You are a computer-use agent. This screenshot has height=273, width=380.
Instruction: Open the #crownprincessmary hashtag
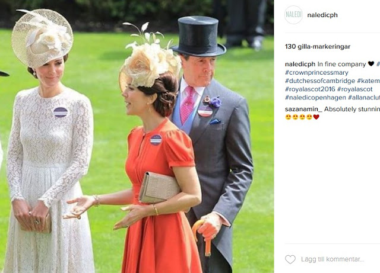[316, 72]
